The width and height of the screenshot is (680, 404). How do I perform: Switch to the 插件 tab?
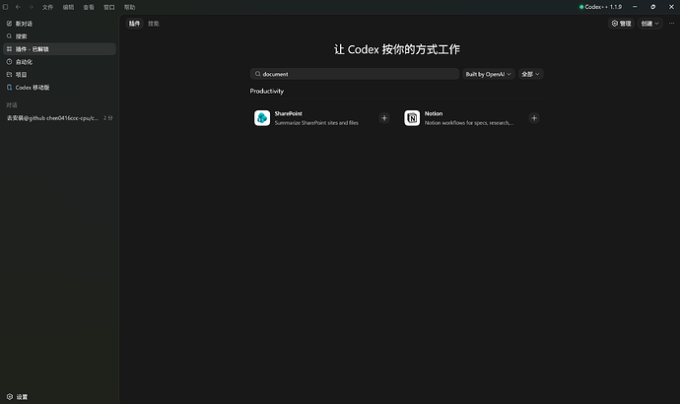(x=134, y=24)
